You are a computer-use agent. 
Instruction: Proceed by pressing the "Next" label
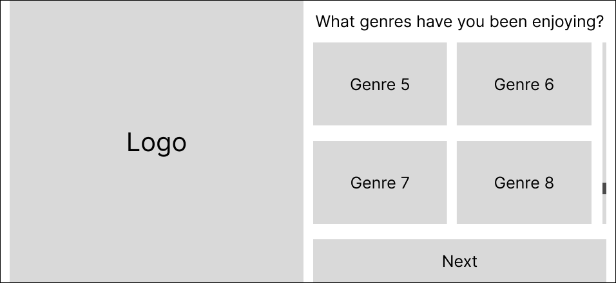point(459,261)
